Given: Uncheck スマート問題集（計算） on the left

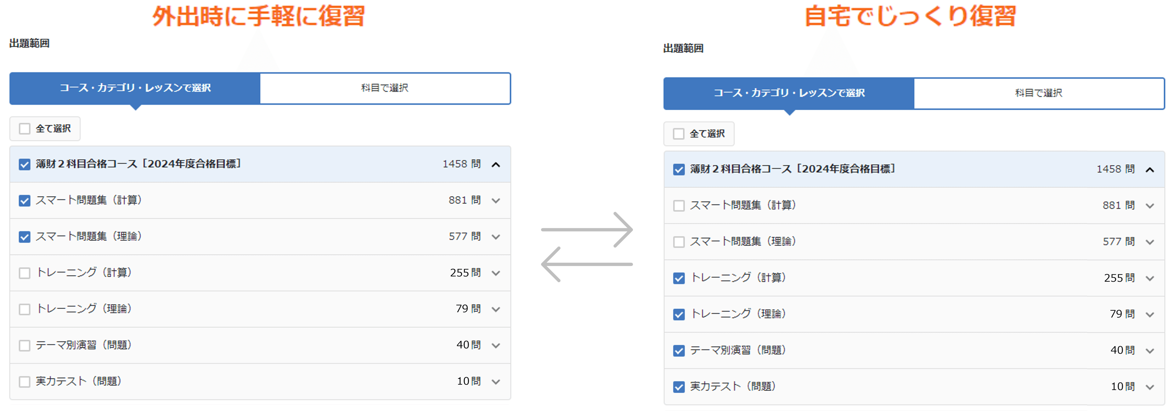Looking at the screenshot, I should tap(24, 200).
